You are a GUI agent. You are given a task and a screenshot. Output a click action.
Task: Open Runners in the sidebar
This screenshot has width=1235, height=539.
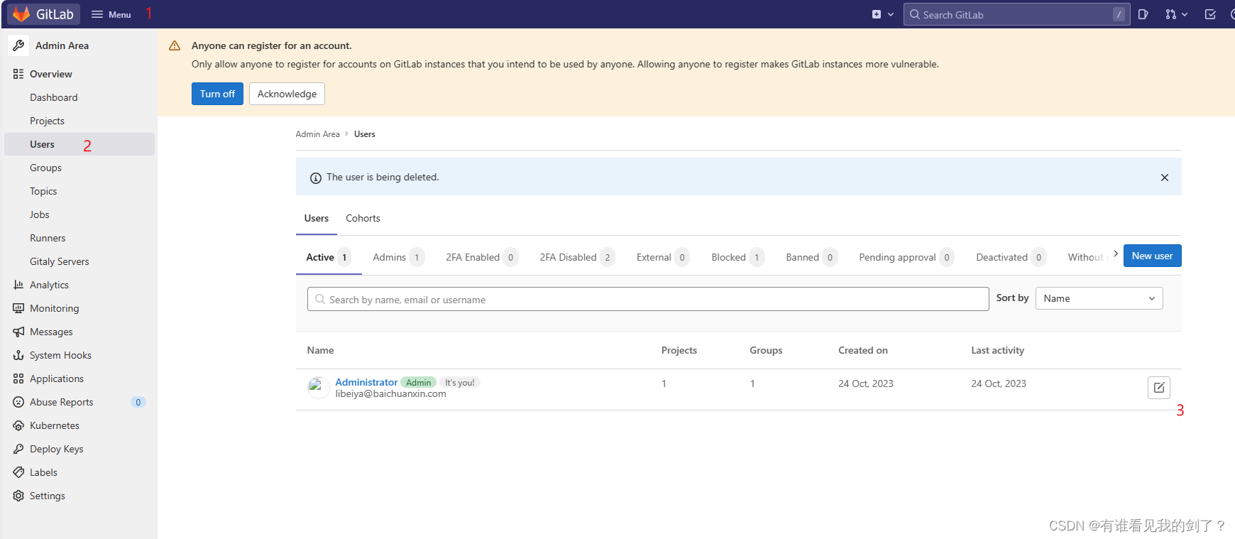(x=48, y=238)
